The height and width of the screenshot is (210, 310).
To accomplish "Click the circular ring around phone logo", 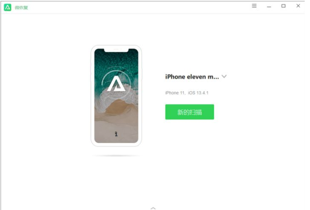I will pos(116,84).
